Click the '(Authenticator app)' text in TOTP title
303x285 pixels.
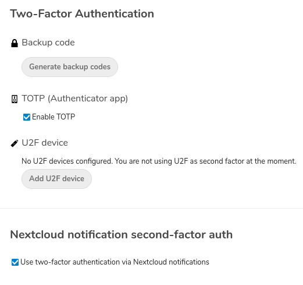click(x=88, y=98)
